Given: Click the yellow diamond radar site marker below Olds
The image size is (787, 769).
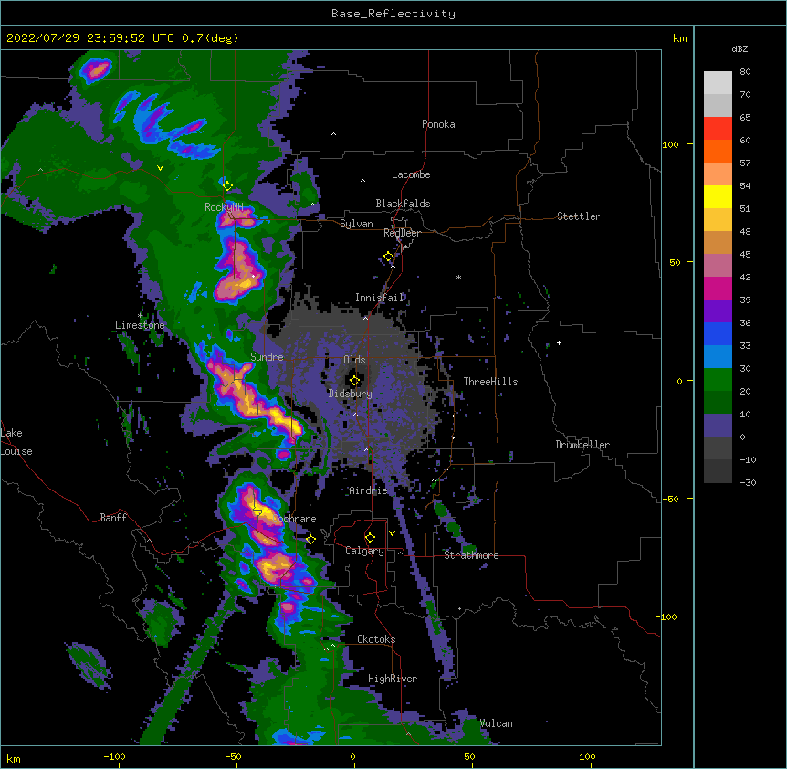Looking at the screenshot, I should 354,380.
